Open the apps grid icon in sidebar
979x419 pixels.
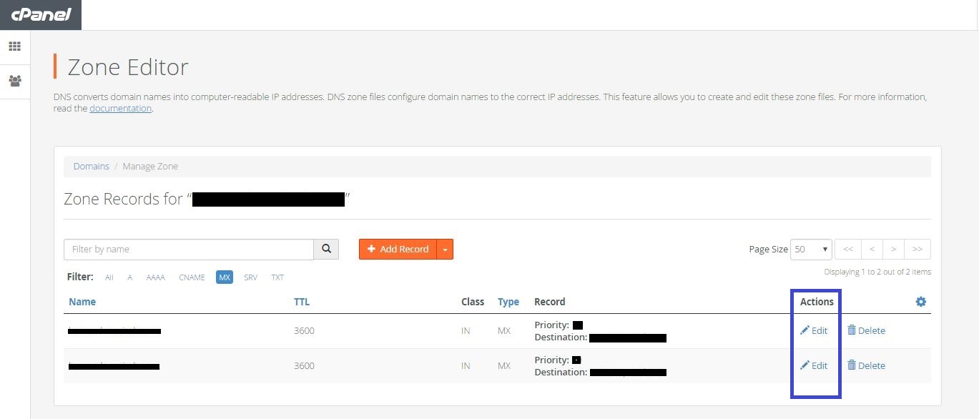click(14, 46)
